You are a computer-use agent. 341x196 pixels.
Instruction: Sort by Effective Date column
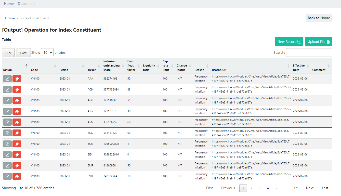[x=301, y=66]
